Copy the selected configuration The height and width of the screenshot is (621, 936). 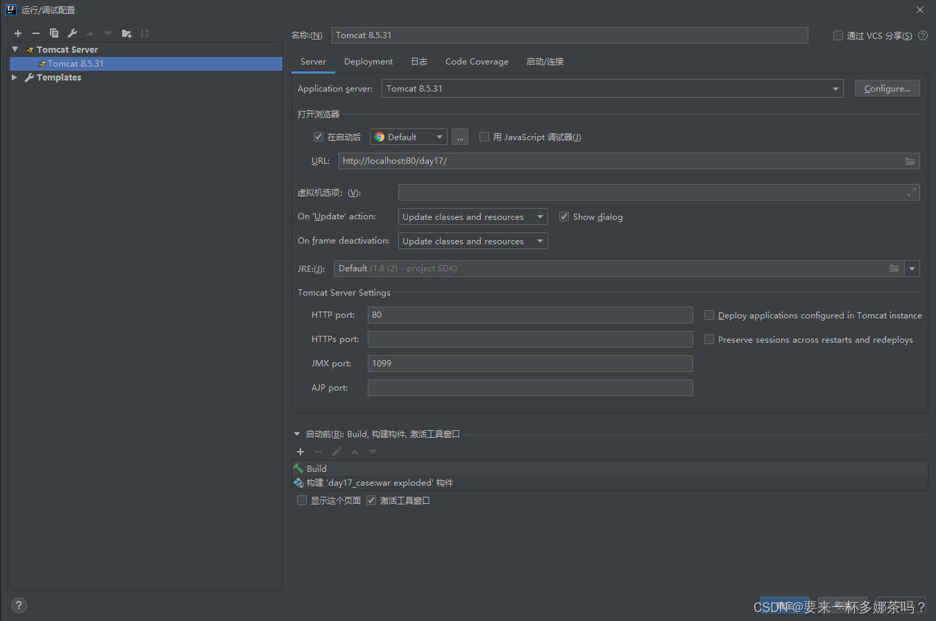click(54, 33)
